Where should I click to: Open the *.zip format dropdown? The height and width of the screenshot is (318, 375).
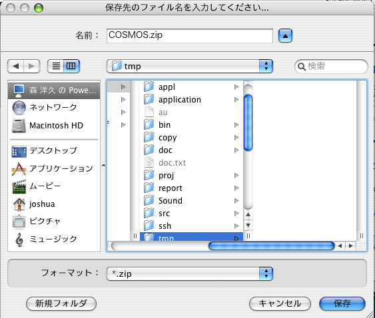(x=190, y=273)
